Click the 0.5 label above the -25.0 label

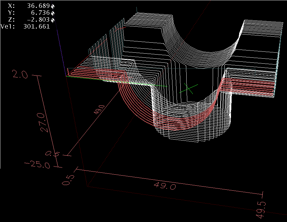coord(53,154)
